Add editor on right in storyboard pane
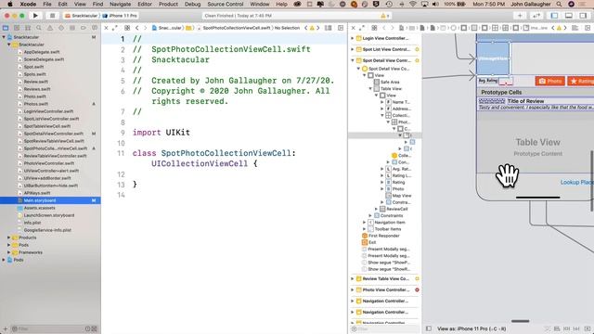 [588, 28]
